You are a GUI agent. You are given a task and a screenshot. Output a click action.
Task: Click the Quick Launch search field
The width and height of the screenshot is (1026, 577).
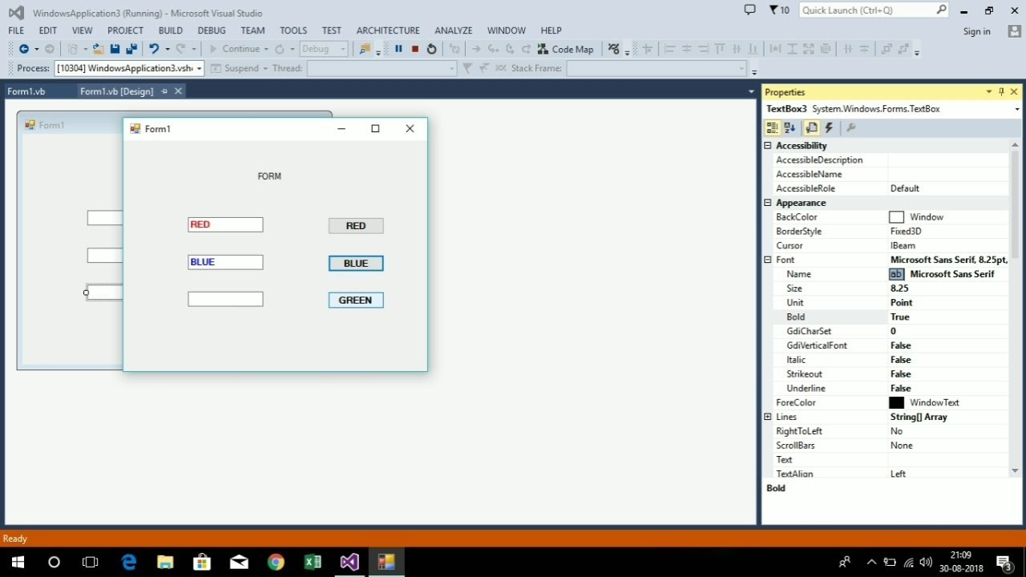(866, 10)
